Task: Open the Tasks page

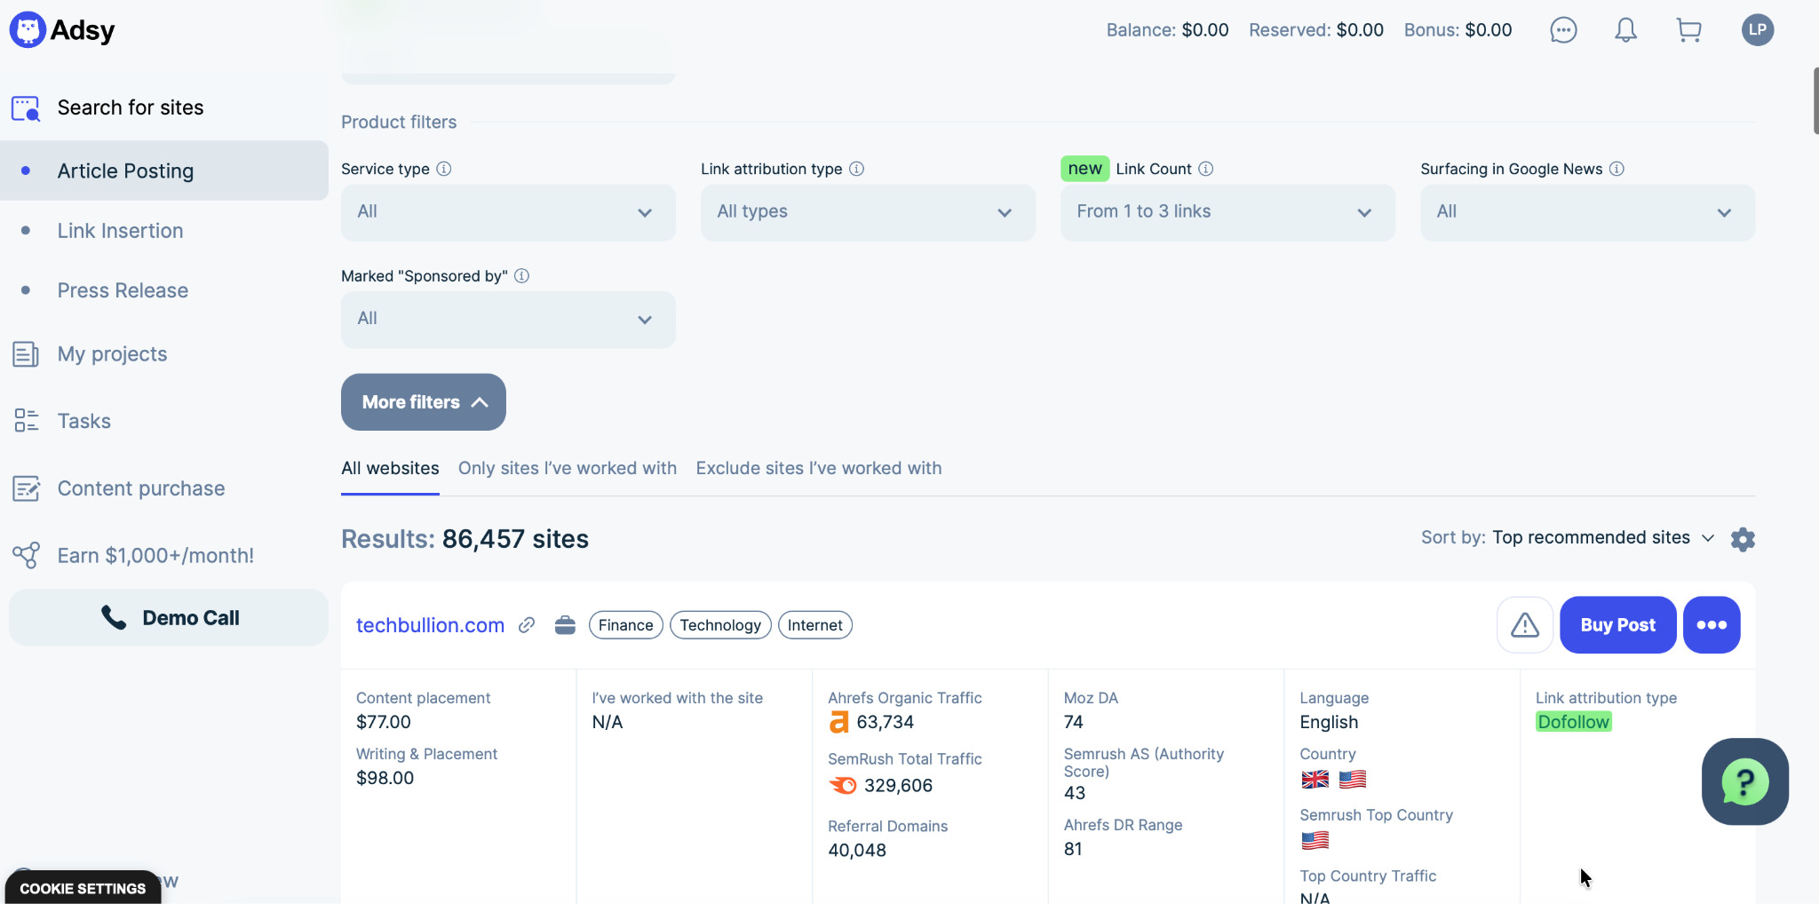Action: (84, 421)
